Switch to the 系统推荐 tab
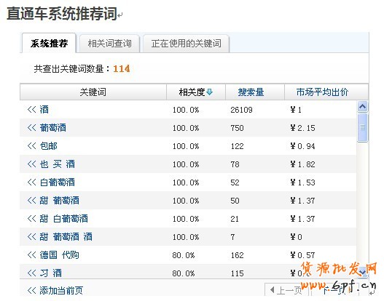The height and width of the screenshot is (301, 384). point(49,43)
